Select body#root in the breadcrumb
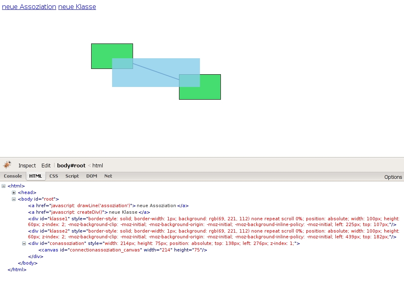Screen dimensions: 404x281 [71, 165]
